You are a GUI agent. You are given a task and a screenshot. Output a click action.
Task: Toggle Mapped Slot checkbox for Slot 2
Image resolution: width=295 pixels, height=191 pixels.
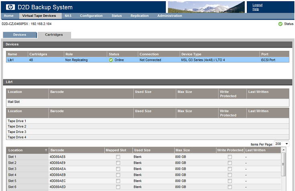click(x=118, y=163)
